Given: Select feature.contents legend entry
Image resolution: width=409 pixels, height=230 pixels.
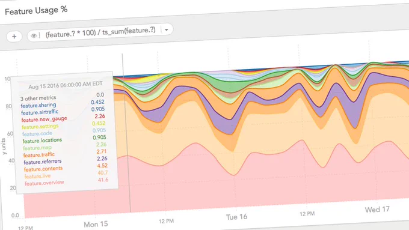Looking at the screenshot, I should (x=43, y=169).
